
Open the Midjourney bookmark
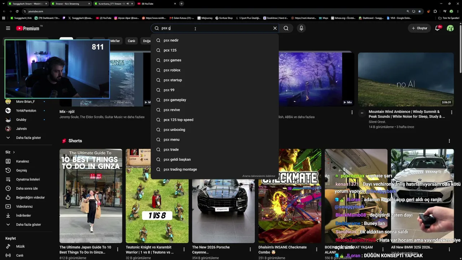205,18
